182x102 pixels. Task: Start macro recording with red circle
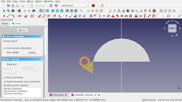[93, 6]
